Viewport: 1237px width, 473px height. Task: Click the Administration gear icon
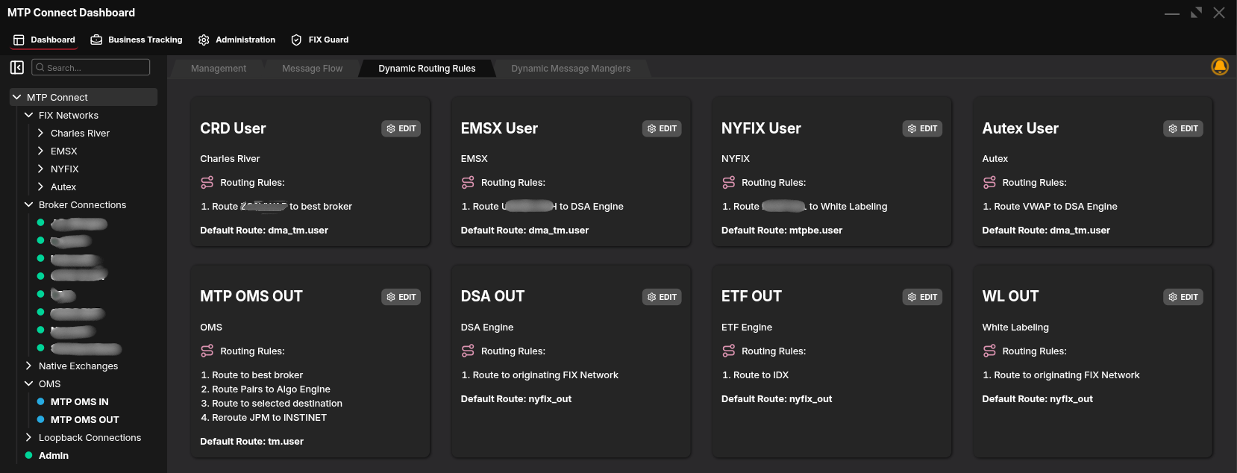pos(204,40)
